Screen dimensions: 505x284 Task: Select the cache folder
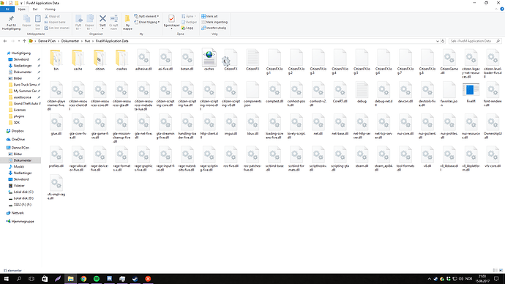tap(78, 60)
